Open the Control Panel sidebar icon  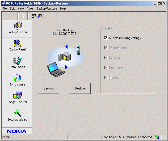click(x=17, y=45)
